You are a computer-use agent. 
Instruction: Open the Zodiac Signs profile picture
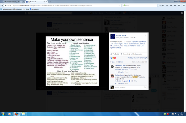(113, 37)
